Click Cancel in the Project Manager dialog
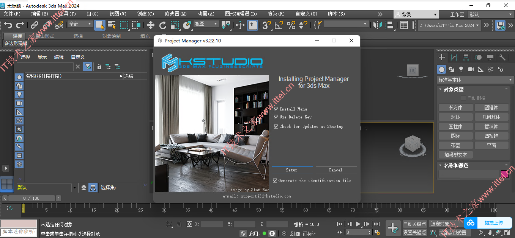This screenshot has height=238, width=515. 336,170
